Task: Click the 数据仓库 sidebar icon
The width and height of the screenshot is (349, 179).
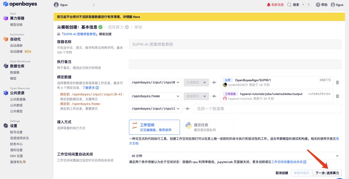Action: click(5, 66)
